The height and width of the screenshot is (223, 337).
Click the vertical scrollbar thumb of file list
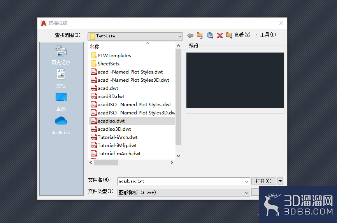click(178, 97)
